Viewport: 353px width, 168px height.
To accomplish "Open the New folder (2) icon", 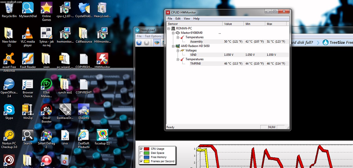I will (x=9, y=37).
